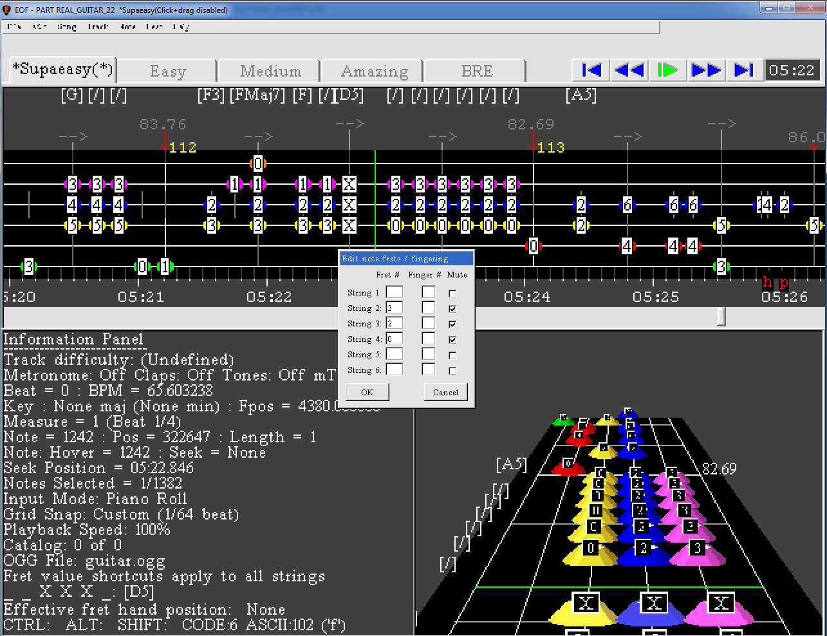The image size is (827, 636).
Task: Confirm the fret dialog with OK
Action: [x=367, y=392]
